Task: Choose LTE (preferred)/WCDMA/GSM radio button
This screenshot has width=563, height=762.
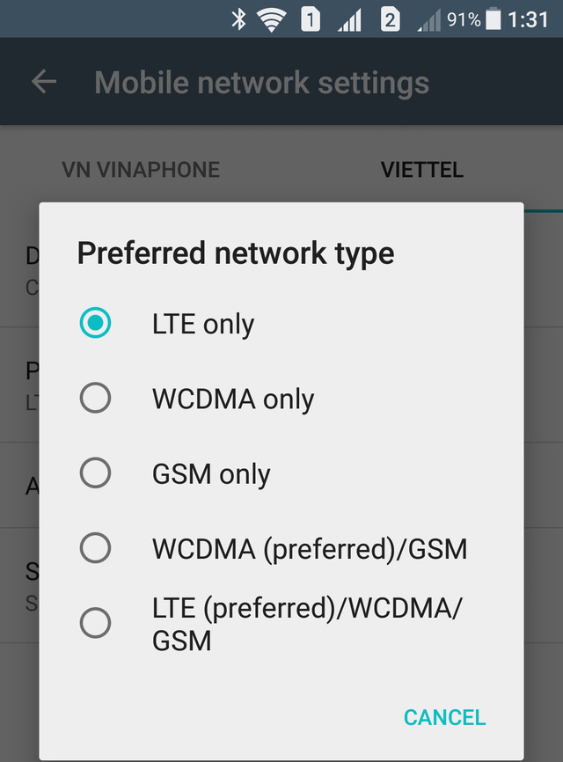Action: [x=95, y=624]
